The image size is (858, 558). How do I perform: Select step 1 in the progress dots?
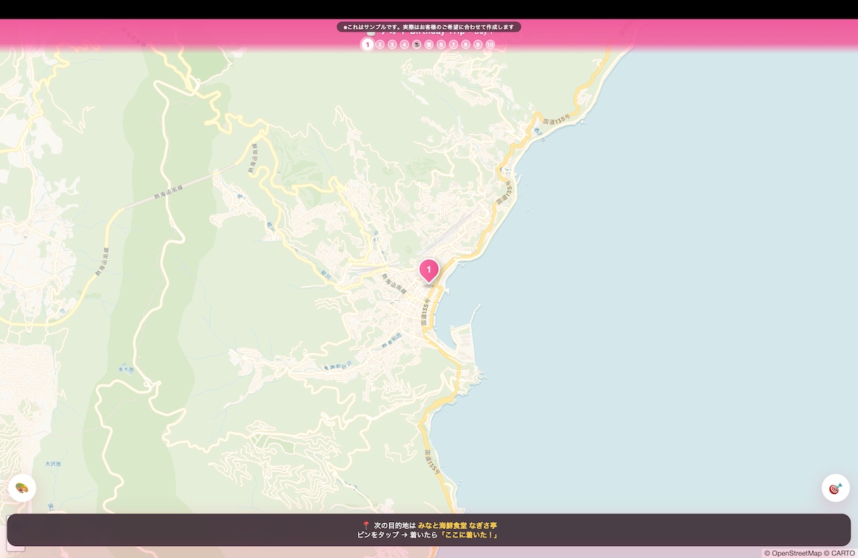tap(367, 44)
